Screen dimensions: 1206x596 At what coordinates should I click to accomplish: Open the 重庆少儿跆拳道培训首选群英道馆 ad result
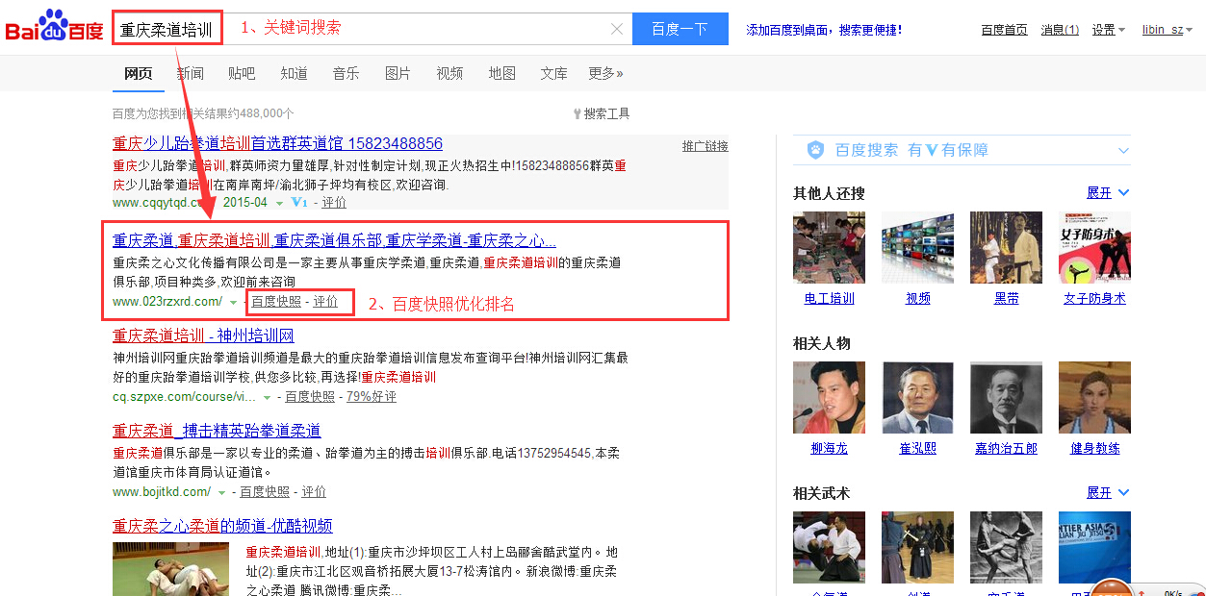click(x=277, y=143)
